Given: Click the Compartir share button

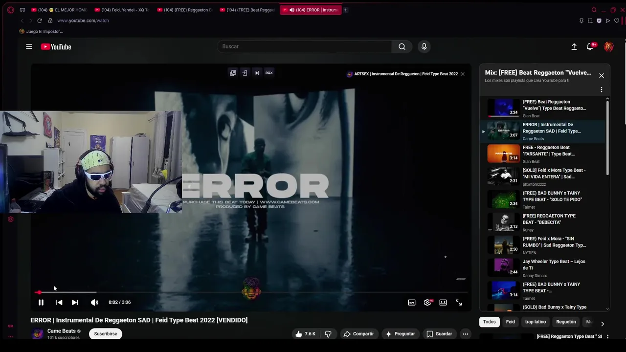Looking at the screenshot, I should [x=358, y=334].
